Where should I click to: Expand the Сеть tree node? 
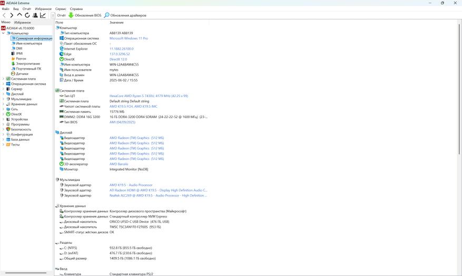3,109
